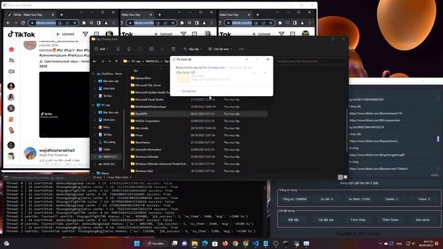
Task: Collapse the 'PC này' tree node
Action: point(93,105)
